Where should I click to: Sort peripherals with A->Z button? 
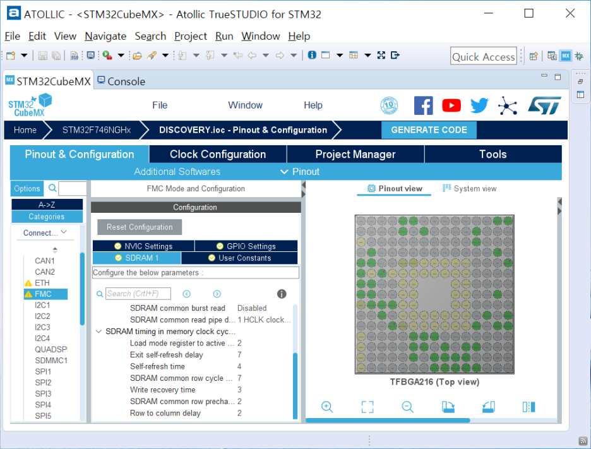pos(47,205)
